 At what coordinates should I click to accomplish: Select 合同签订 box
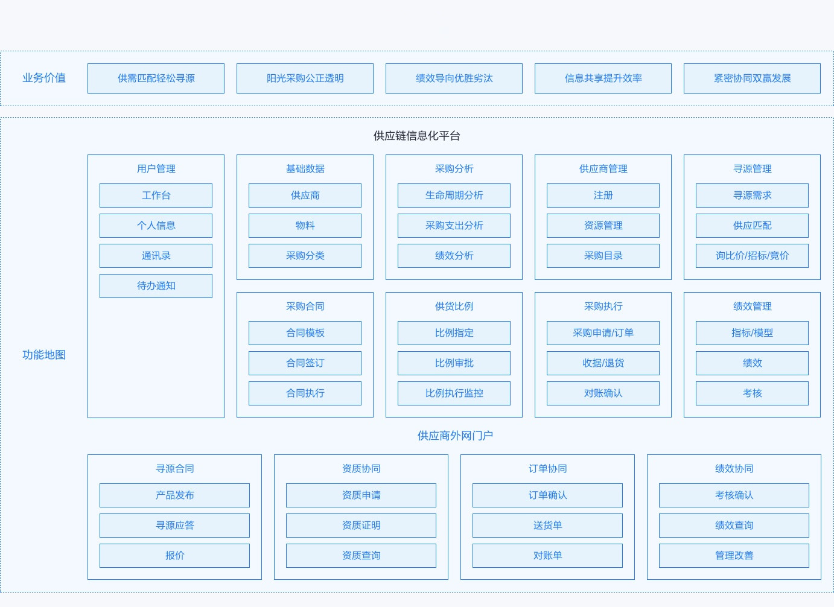(305, 363)
